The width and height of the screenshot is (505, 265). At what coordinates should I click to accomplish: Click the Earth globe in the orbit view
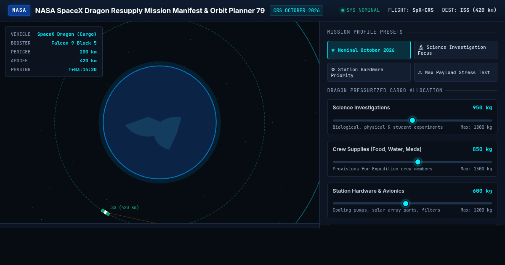pyautogui.click(x=159, y=122)
